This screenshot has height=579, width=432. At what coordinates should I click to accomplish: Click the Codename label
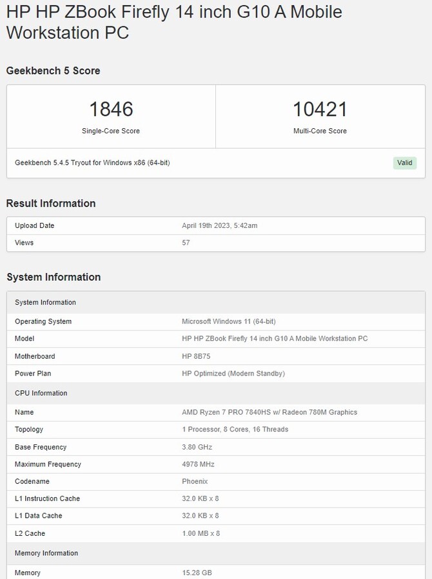click(x=32, y=482)
